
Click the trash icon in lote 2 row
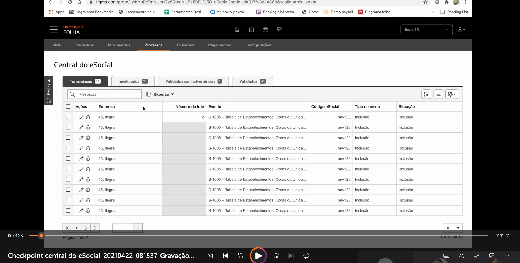pyautogui.click(x=88, y=117)
